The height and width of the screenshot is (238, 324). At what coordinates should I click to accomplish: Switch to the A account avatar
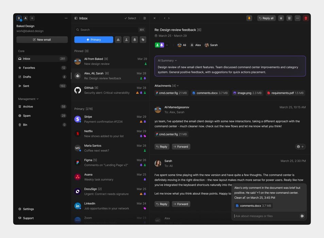click(26, 18)
